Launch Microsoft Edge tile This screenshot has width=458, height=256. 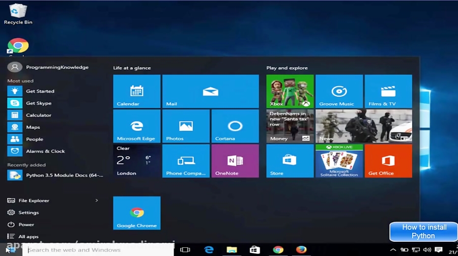(137, 126)
